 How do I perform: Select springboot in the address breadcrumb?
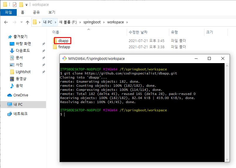click(x=92, y=22)
